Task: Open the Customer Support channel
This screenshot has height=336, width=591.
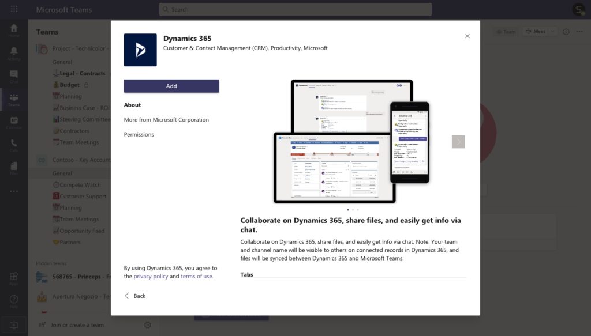Action: click(79, 197)
